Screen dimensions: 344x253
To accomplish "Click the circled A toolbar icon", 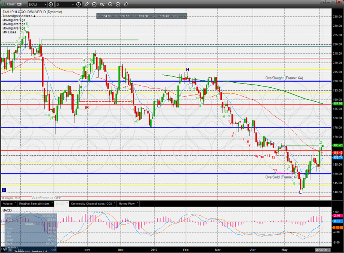I will tap(118, 5).
